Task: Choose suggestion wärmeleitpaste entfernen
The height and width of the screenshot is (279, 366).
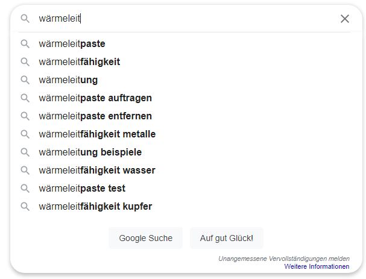Action: pos(95,116)
